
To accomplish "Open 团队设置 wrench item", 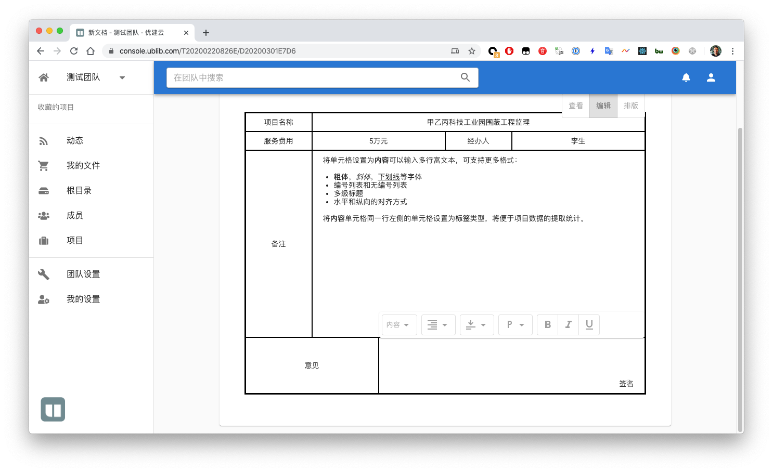I will pyautogui.click(x=83, y=274).
